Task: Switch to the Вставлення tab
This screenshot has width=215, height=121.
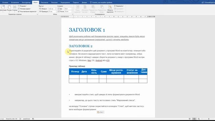Action: pos(15,2)
